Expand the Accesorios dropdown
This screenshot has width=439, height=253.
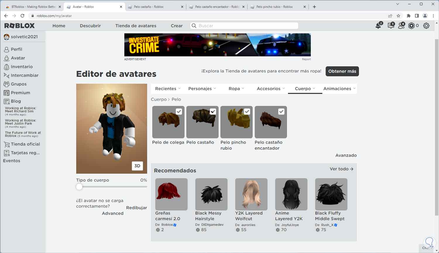click(271, 89)
